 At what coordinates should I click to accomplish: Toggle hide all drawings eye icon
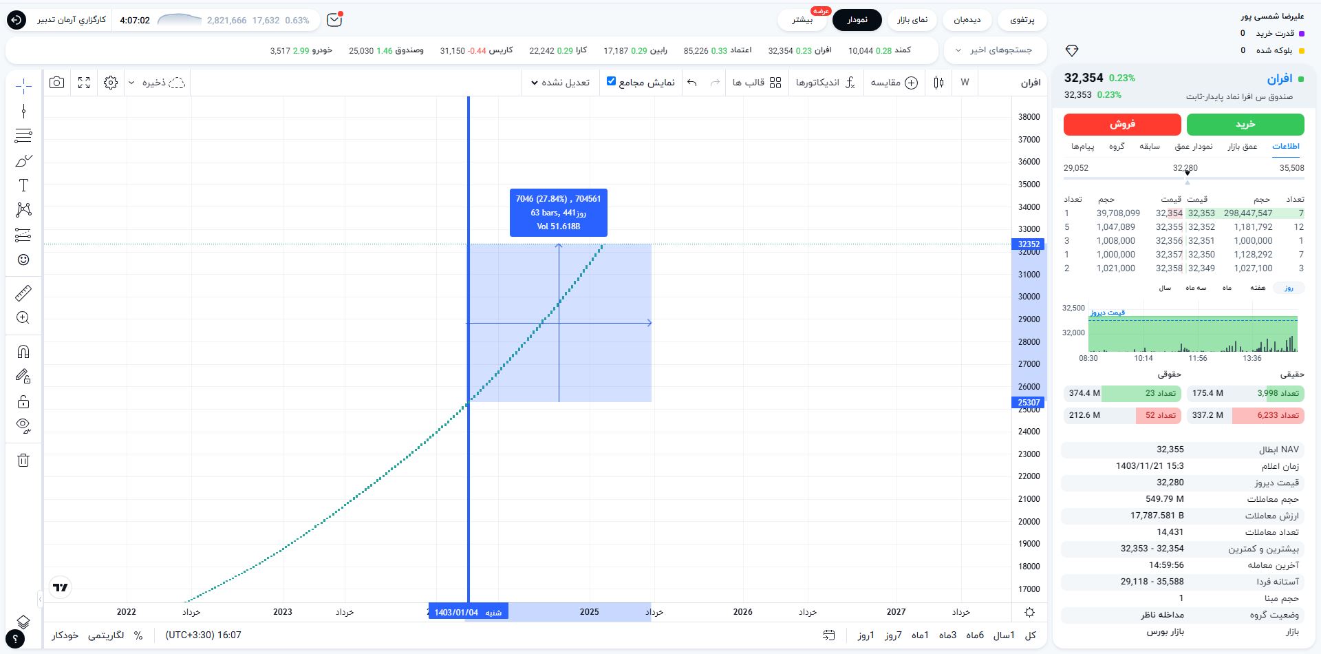23,426
